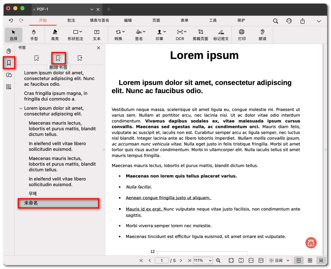Toggle single page view mode
The width and height of the screenshot is (331, 269).
click(298, 260)
